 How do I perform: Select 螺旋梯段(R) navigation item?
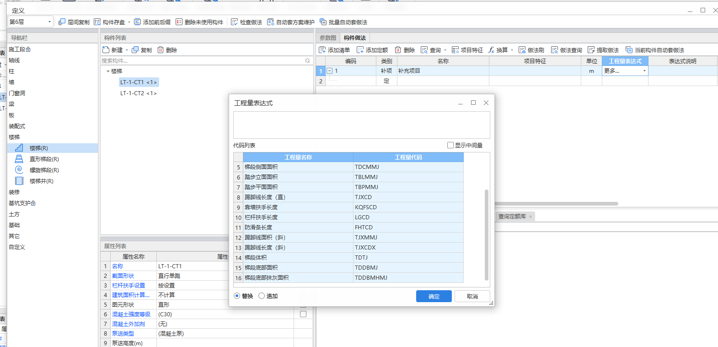click(x=44, y=170)
